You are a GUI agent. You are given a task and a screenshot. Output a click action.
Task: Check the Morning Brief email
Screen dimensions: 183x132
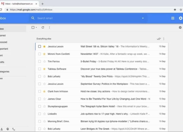39,121
